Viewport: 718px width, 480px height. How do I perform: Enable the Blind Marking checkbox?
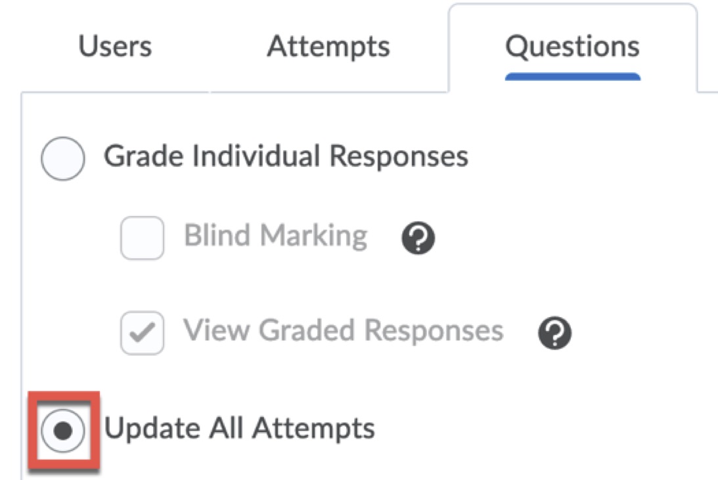(142, 238)
